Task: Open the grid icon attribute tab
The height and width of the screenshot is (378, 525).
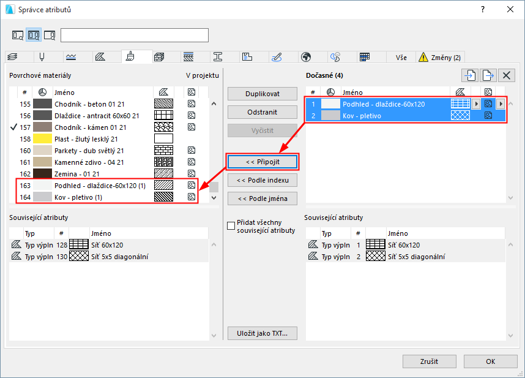Action: pos(364,58)
